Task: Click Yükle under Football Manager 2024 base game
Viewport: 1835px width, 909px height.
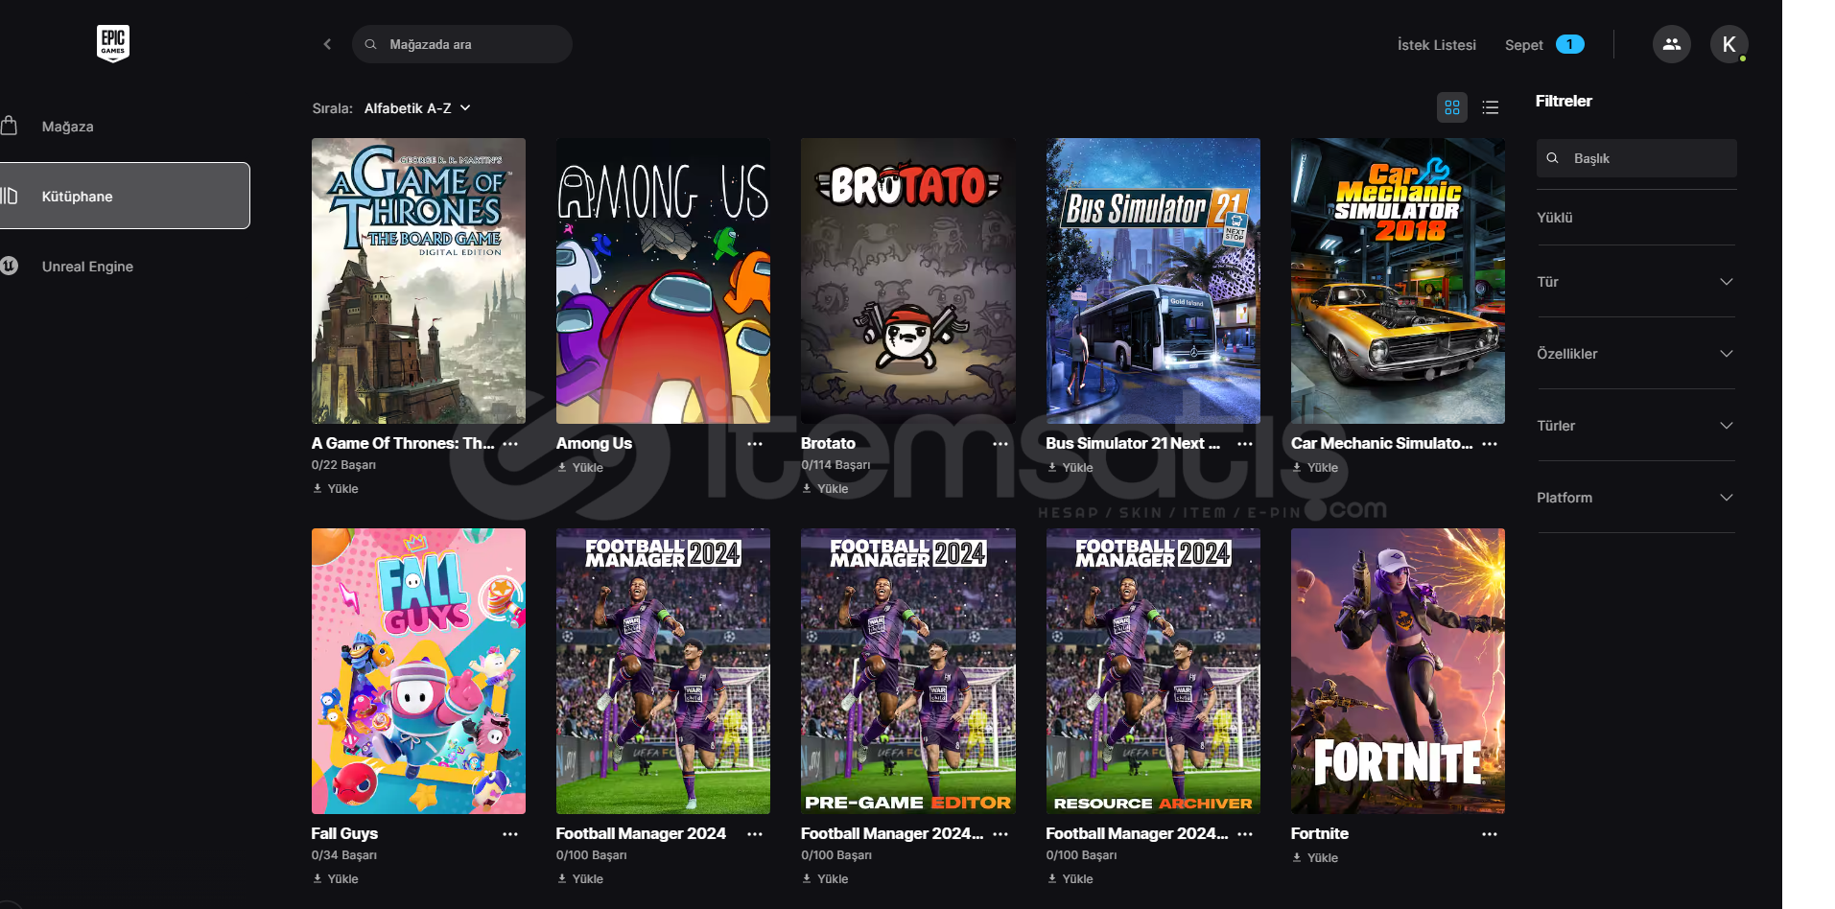Action: tap(580, 879)
